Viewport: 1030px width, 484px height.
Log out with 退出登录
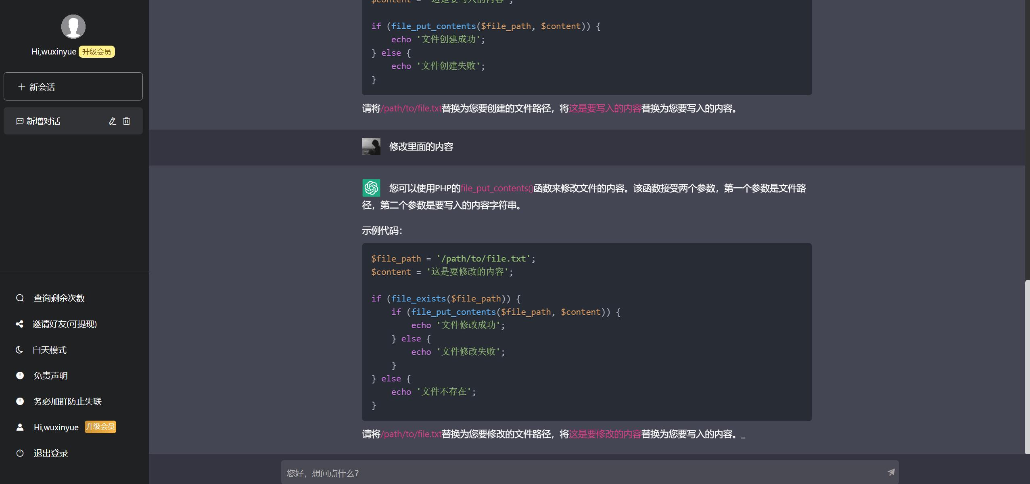[x=50, y=453]
